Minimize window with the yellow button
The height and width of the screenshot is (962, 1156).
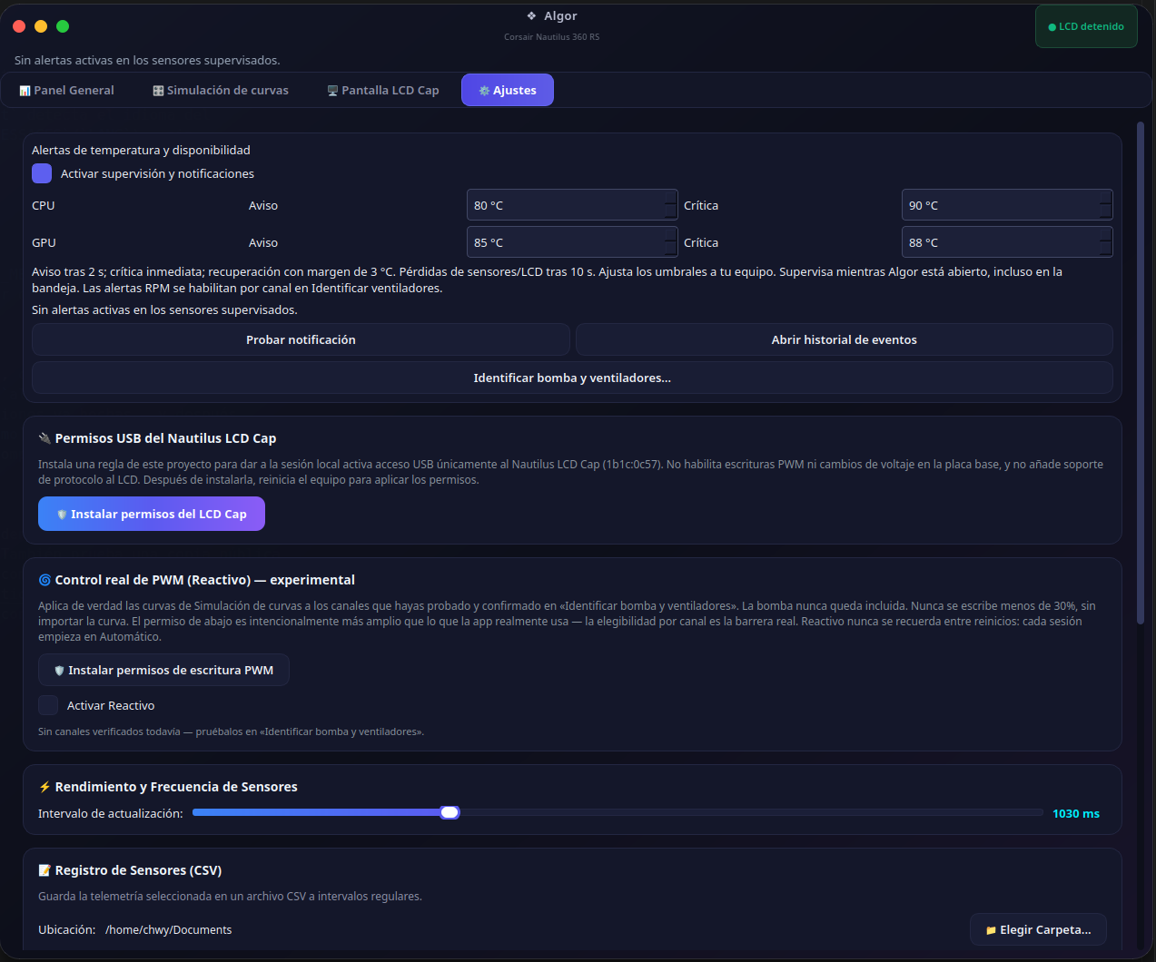41,26
